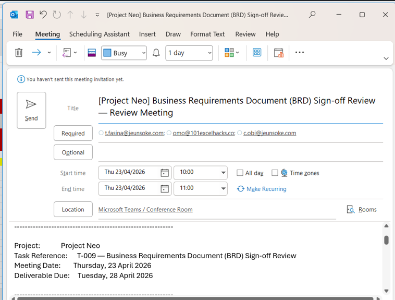This screenshot has width=395, height=300.
Task: Send the meeting invitation
Action: [31, 110]
